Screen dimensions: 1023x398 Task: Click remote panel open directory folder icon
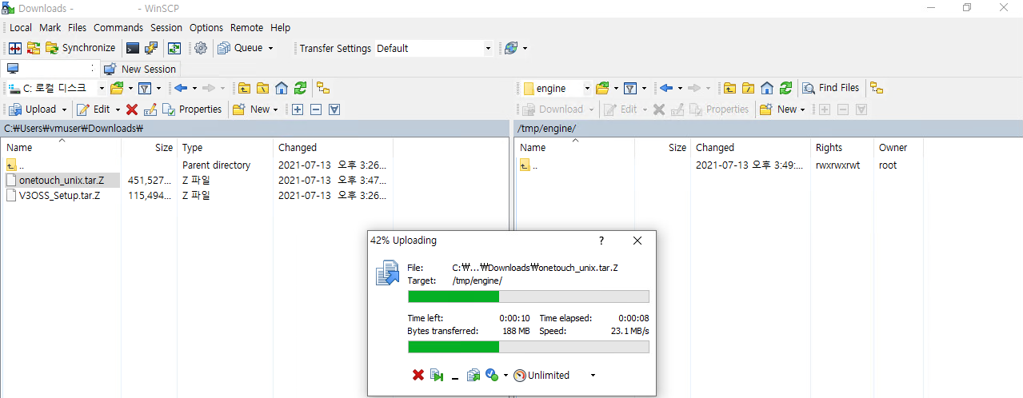click(x=601, y=88)
